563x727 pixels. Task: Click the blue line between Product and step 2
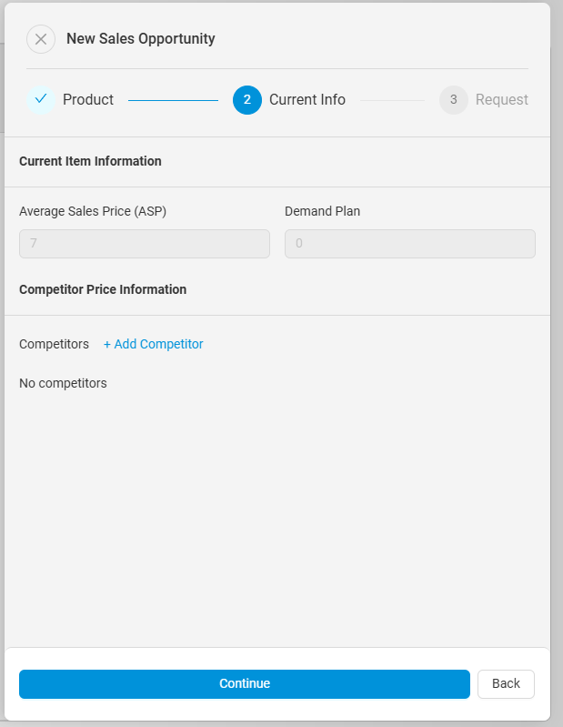pos(173,100)
